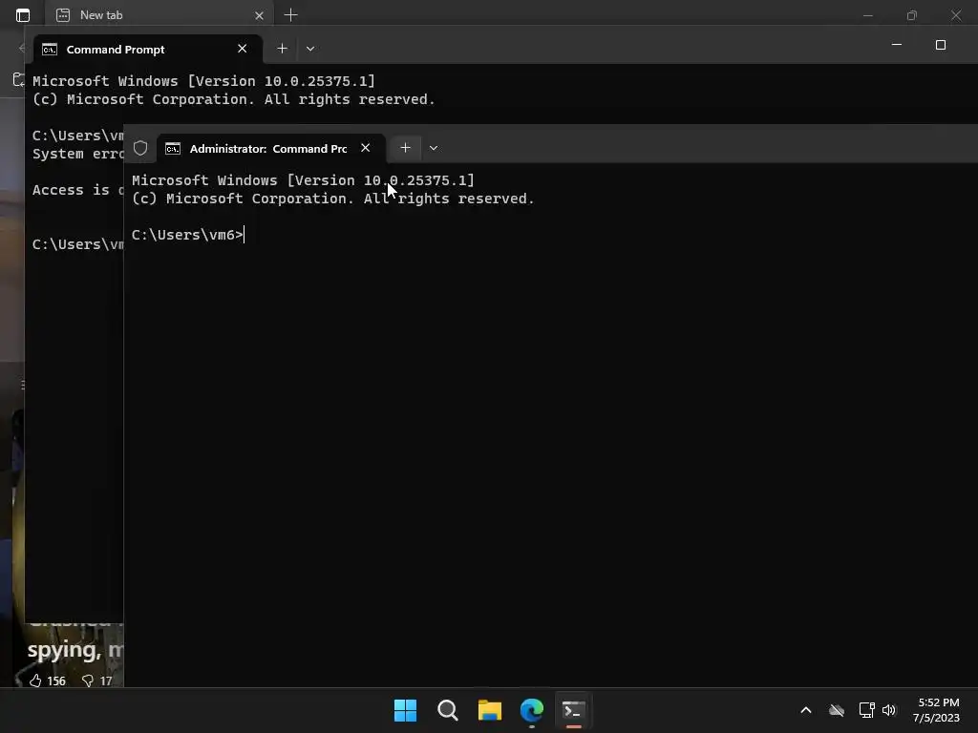Open clock and date 5:52 PM
Screen dimensions: 978x733
click(x=937, y=710)
